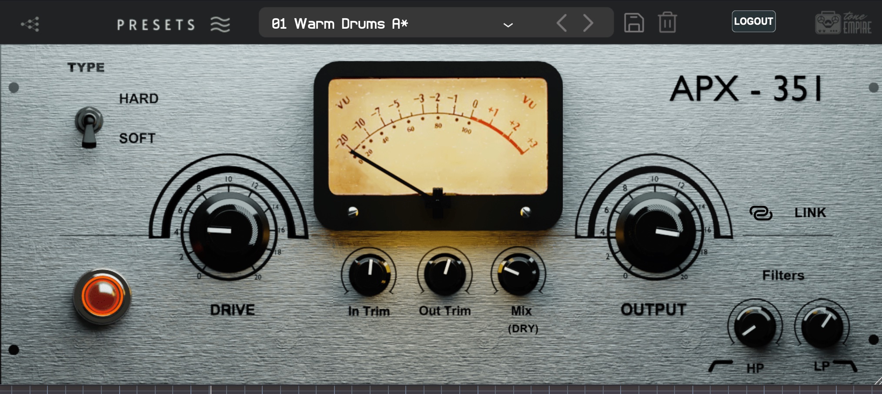
Task: Open the PRESETS menu label
Action: (156, 25)
